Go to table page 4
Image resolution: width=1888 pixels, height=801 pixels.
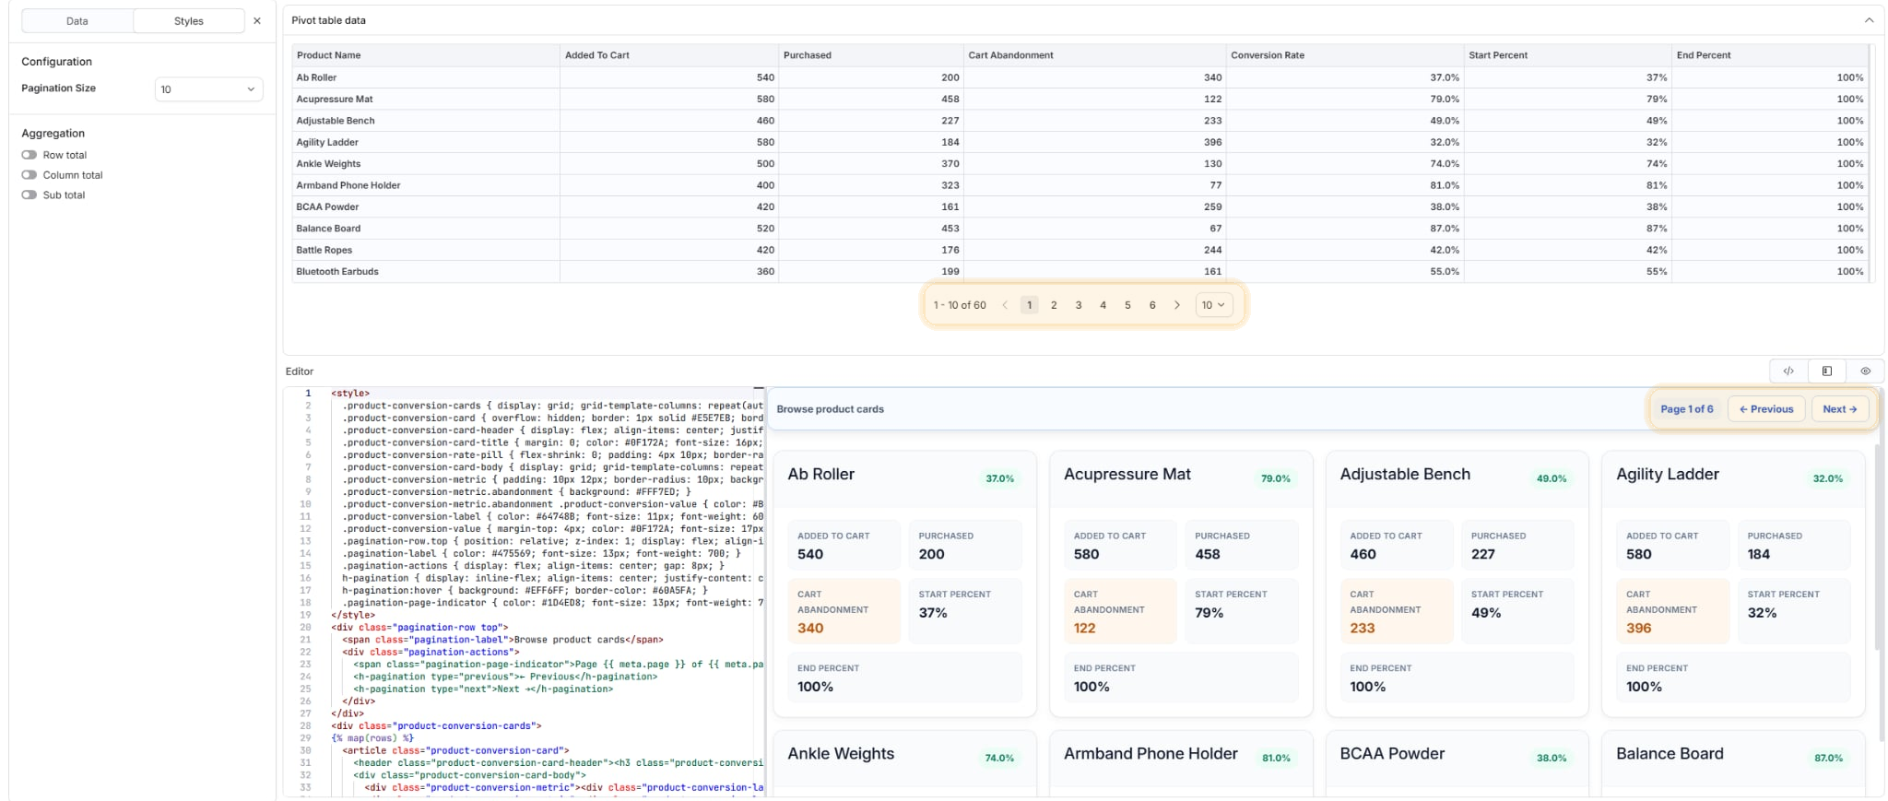[x=1103, y=305]
